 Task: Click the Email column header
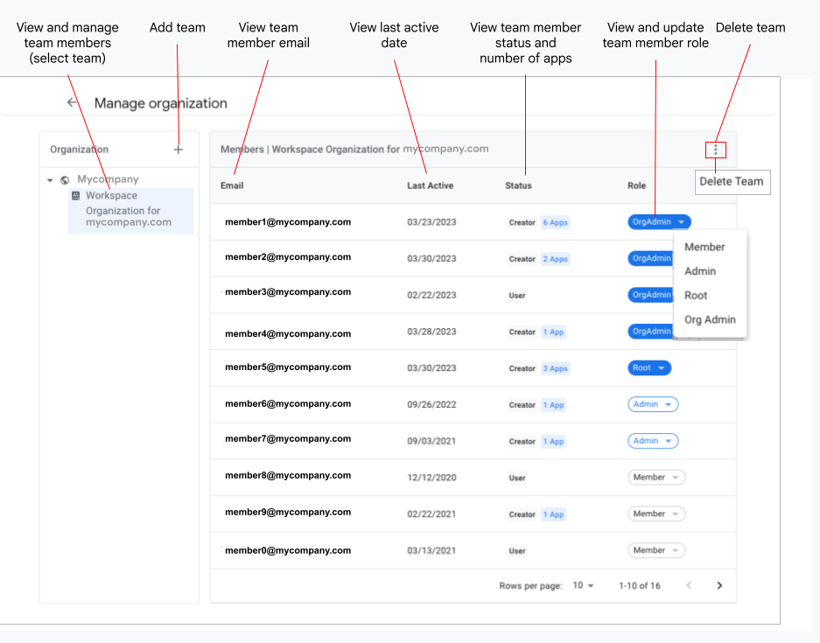[x=232, y=185]
